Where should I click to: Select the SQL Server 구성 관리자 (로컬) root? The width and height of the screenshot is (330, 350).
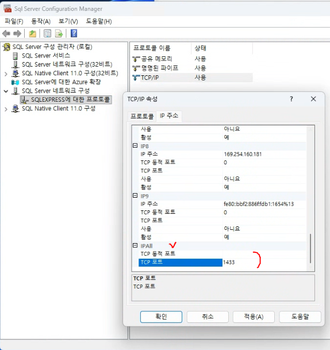(x=52, y=47)
